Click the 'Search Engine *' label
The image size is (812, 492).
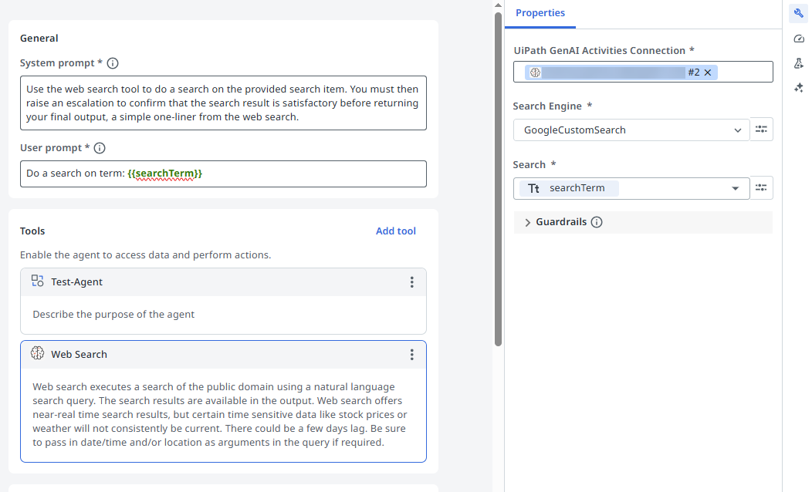[x=552, y=106]
